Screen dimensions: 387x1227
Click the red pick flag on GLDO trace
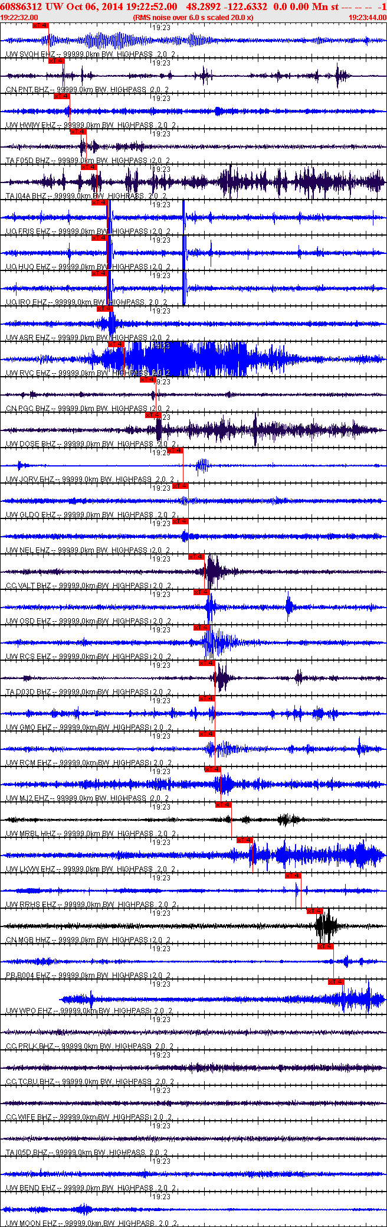pos(181,486)
